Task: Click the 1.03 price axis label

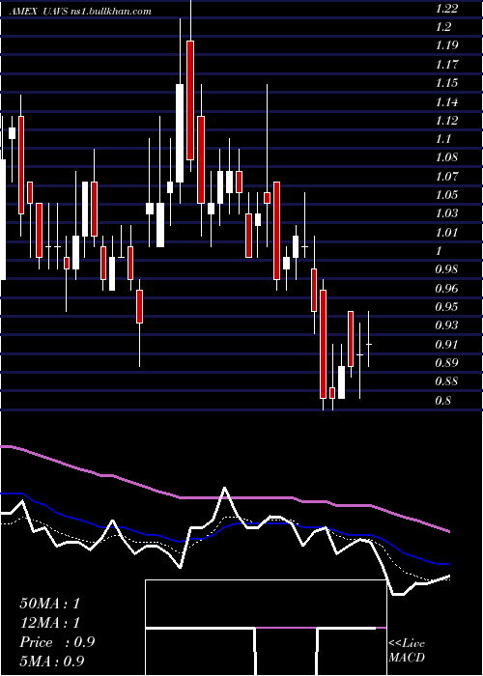Action: (447, 213)
